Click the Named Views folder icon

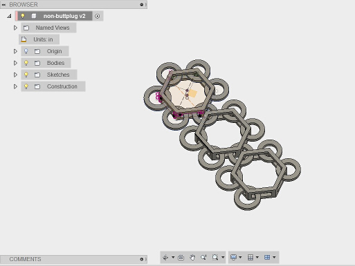tap(26, 28)
